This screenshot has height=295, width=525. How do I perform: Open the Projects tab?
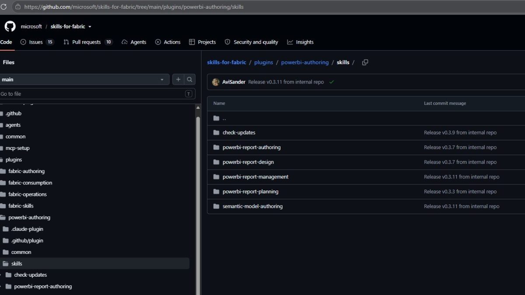tap(202, 42)
